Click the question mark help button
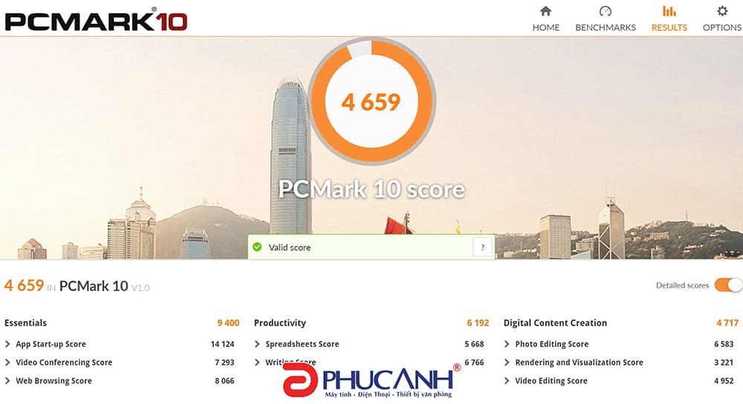743x404 pixels. tap(482, 247)
